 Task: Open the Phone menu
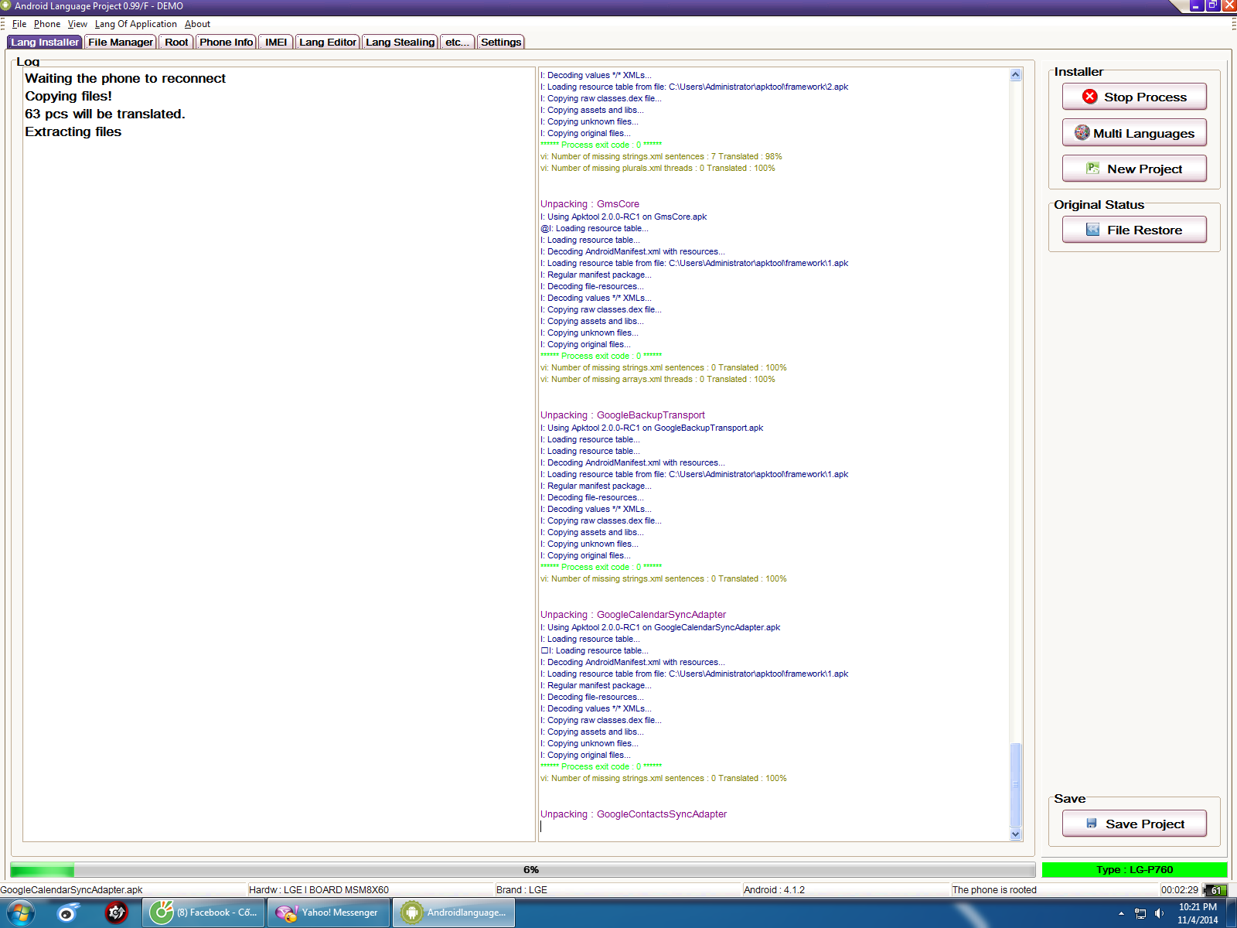[47, 24]
